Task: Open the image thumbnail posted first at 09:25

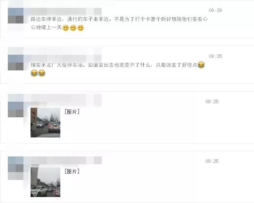Action: click(x=45, y=123)
